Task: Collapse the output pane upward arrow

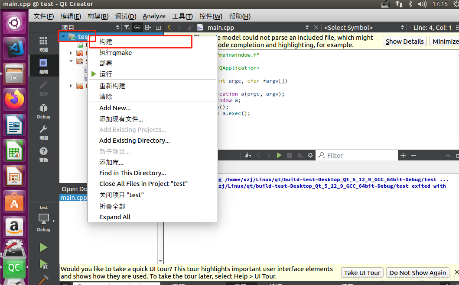Action: point(448,155)
